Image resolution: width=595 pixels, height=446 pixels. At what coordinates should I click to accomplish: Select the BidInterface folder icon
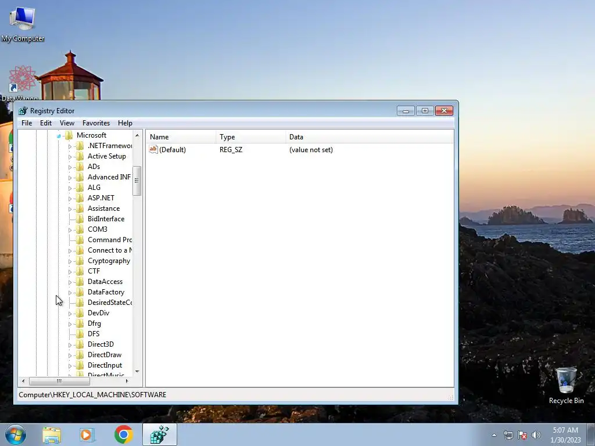point(80,219)
